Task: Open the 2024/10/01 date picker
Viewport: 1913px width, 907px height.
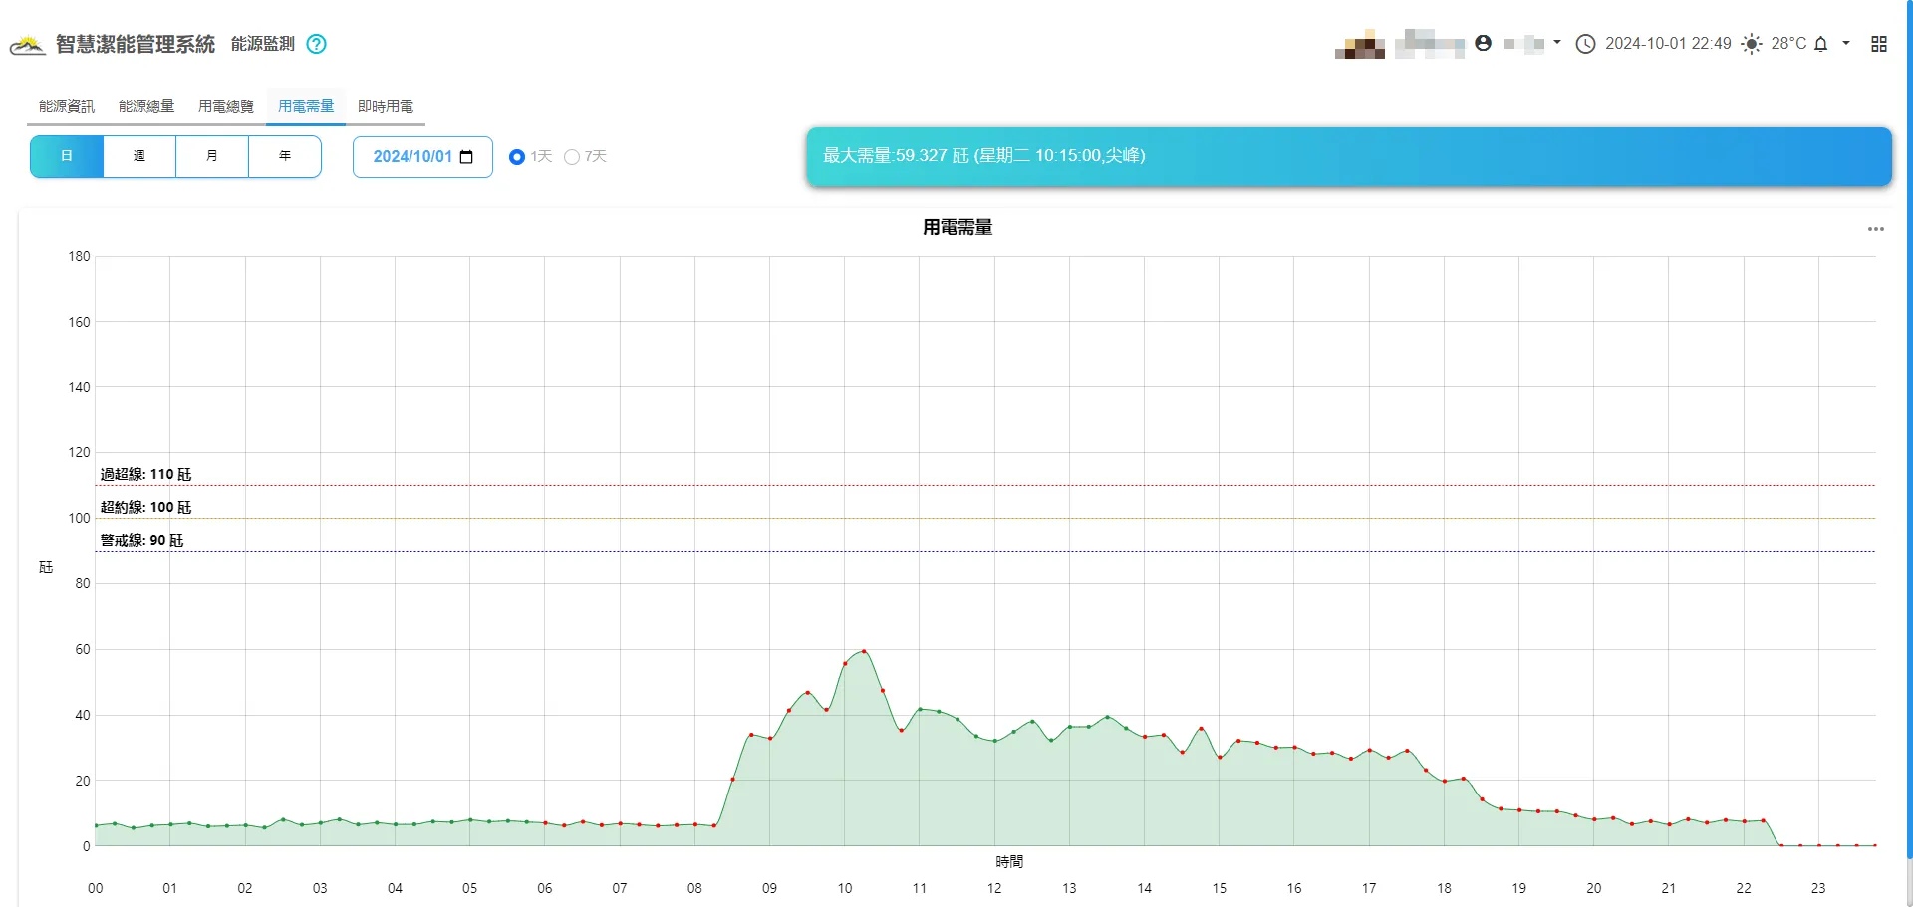Action: pyautogui.click(x=422, y=157)
